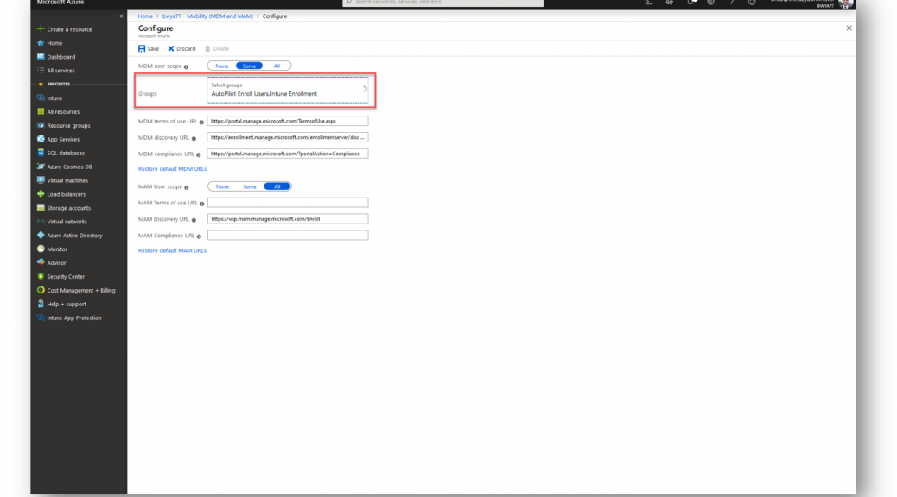The width and height of the screenshot is (897, 497).
Task: Go to Home breadcrumb
Action: (145, 16)
